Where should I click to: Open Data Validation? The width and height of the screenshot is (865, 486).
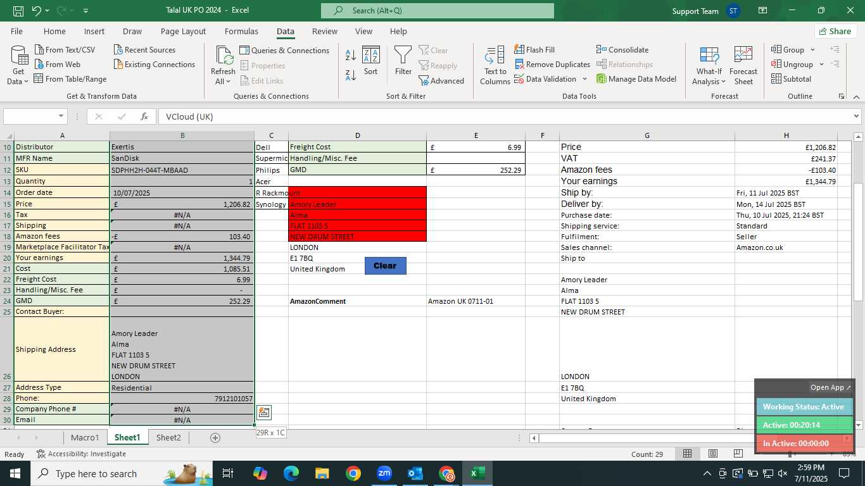click(545, 79)
